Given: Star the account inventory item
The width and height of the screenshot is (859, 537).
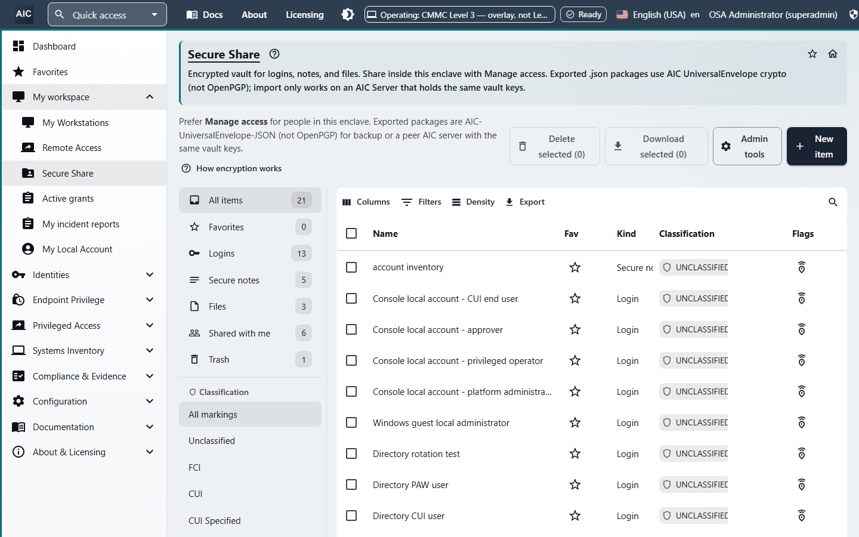Looking at the screenshot, I should point(575,267).
